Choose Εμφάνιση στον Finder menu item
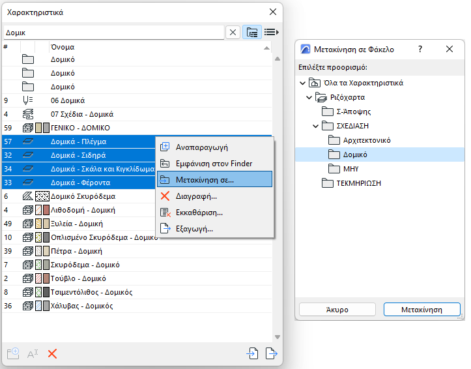Viewport: 471px width, 369px height. click(x=214, y=164)
